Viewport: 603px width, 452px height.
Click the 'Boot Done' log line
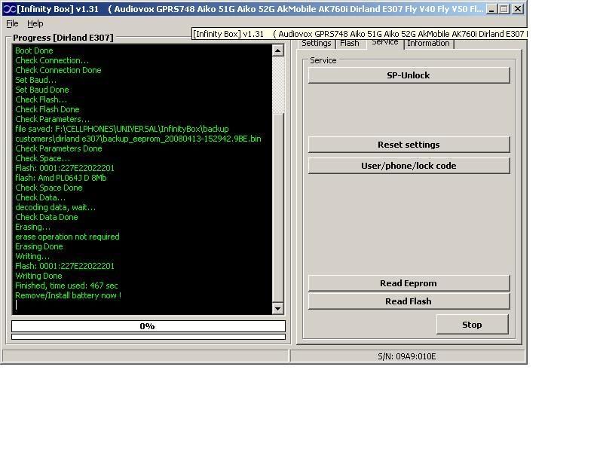[34, 50]
